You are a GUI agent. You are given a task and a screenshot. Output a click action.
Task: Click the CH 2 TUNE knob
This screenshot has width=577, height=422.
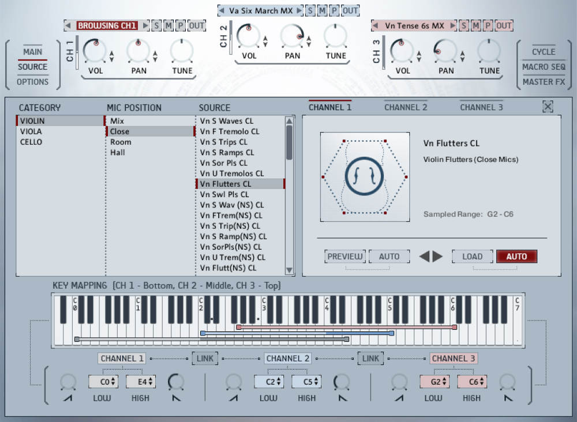(336, 36)
